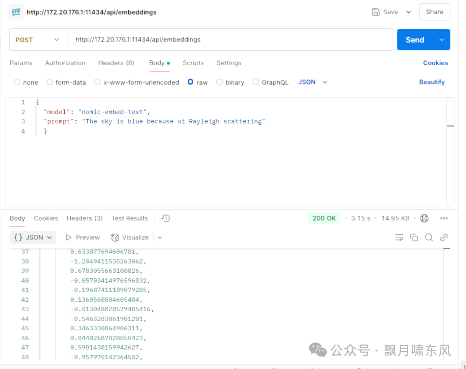Open the raw format JSON dropdown
The height and width of the screenshot is (369, 466).
[313, 82]
